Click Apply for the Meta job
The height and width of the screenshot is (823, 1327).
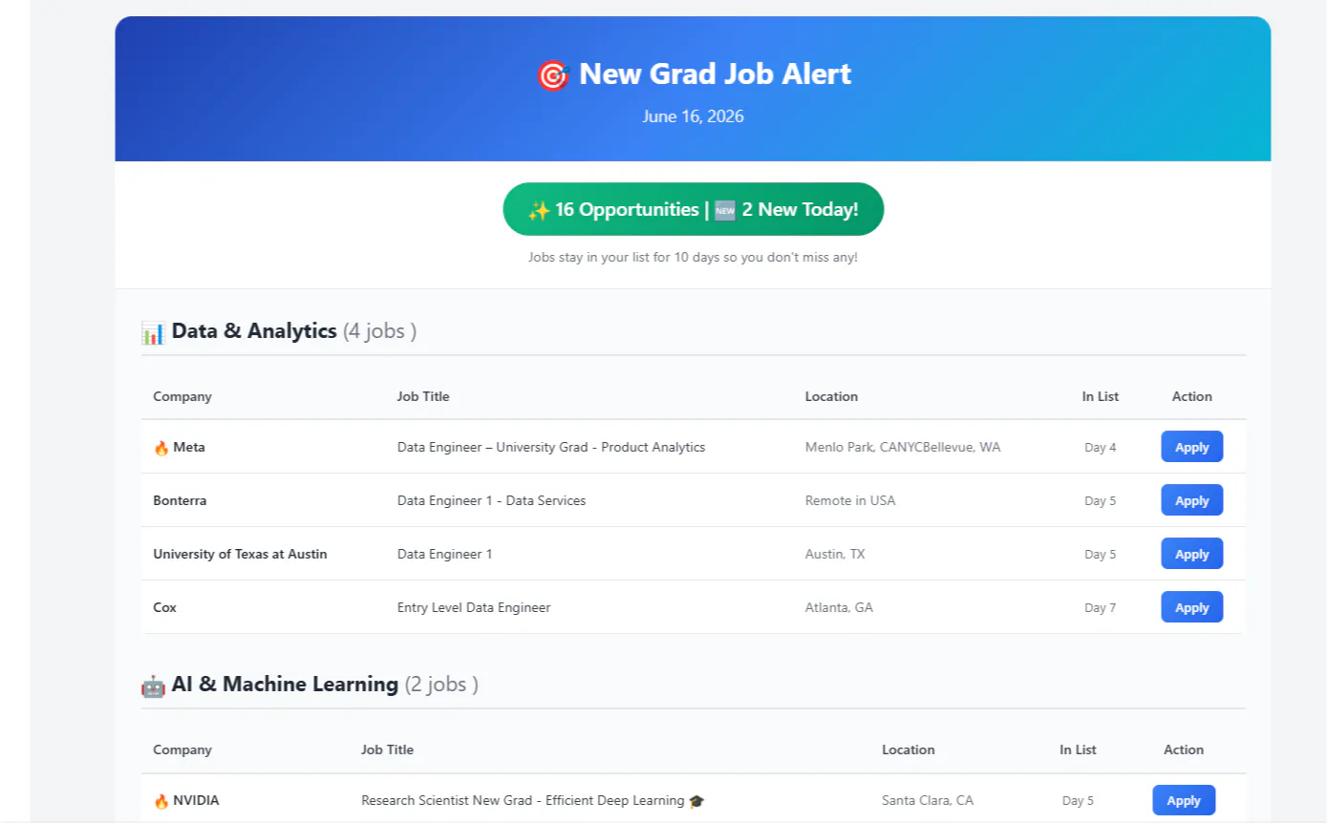click(1191, 447)
